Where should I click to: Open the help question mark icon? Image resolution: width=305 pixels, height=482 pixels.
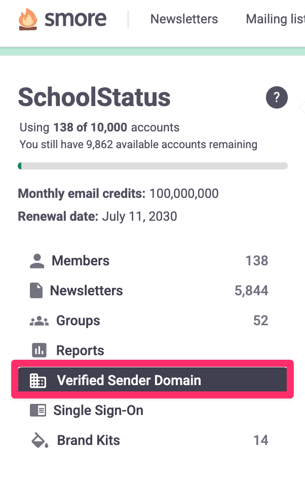point(277,97)
